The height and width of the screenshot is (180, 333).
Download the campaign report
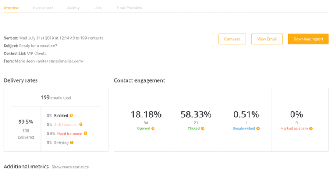[308, 39]
